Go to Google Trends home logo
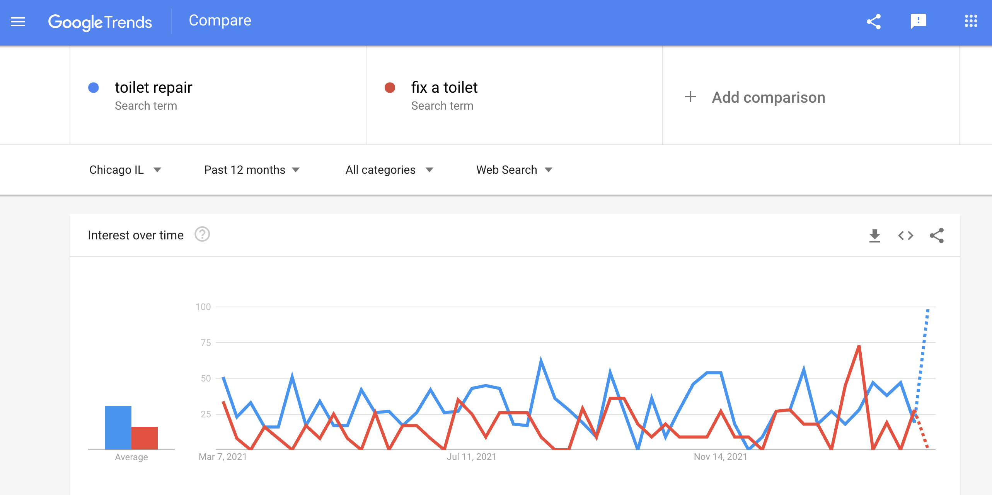 click(100, 22)
